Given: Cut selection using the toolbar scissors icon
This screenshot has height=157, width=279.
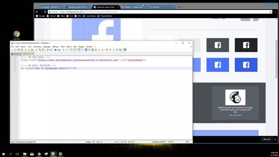Looking at the screenshot, I should (x=36, y=50).
